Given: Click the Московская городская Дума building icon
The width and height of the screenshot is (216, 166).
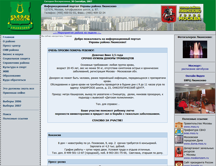Looking at the screenshot, I should [179, 140].
